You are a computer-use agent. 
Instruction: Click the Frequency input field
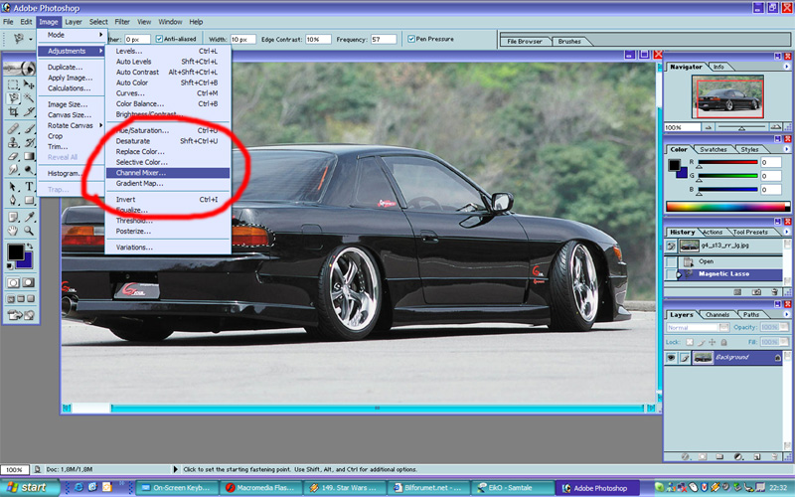point(383,39)
